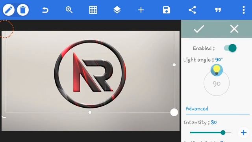Cancel changes with the X button
252x142 pixels.
tap(234, 29)
